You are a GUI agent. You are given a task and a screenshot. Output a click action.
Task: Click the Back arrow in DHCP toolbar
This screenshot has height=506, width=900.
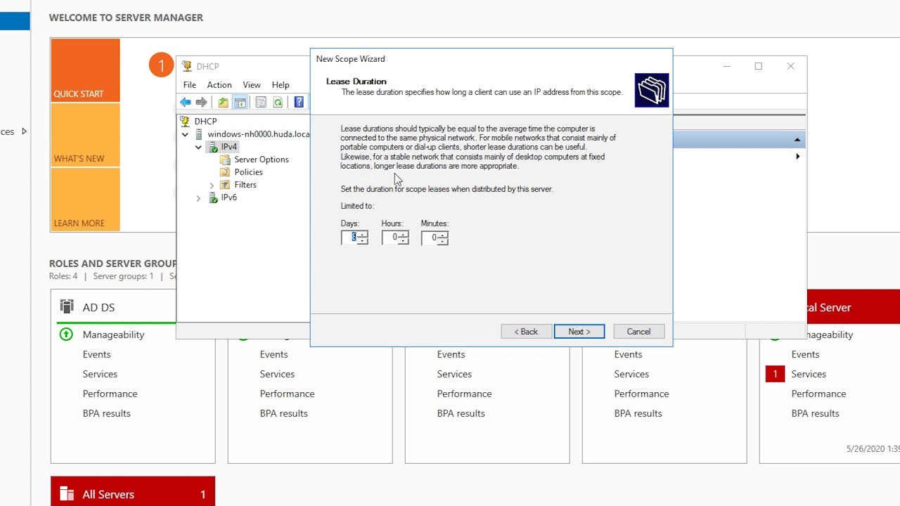tap(185, 103)
